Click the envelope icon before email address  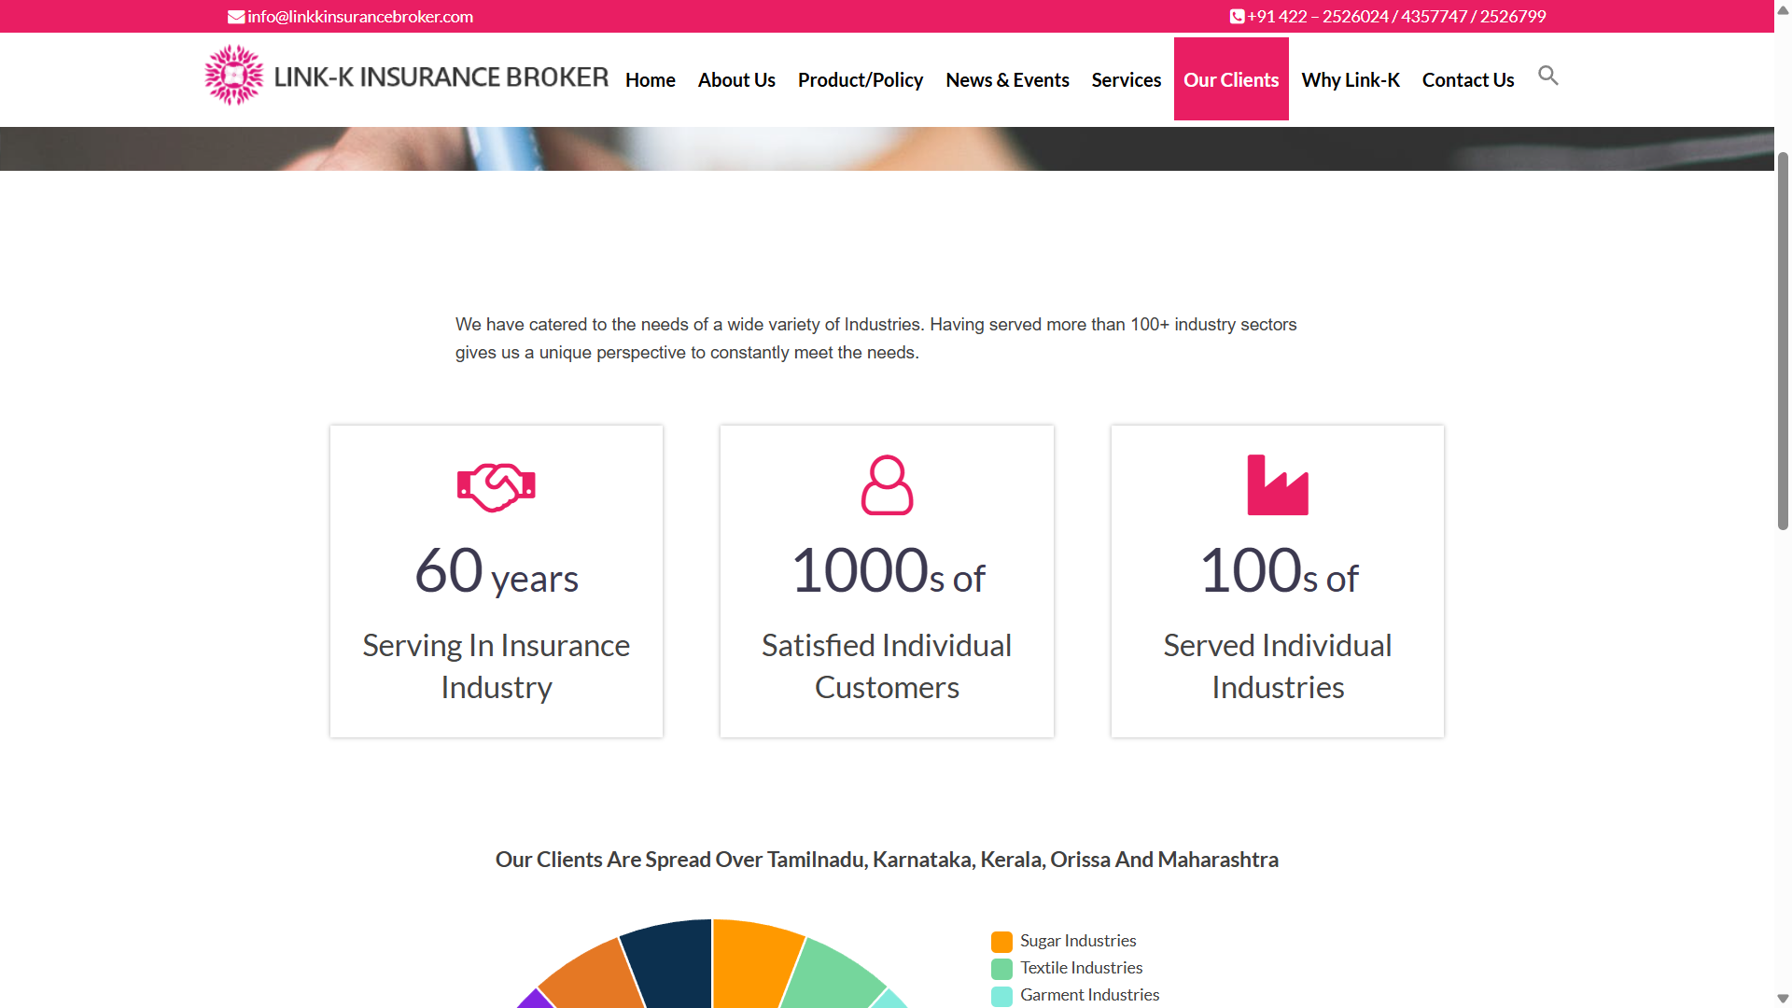point(235,16)
